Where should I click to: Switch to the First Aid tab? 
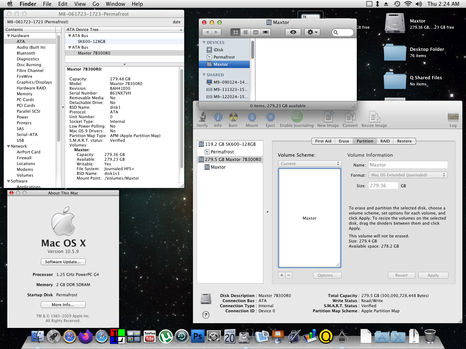click(323, 141)
